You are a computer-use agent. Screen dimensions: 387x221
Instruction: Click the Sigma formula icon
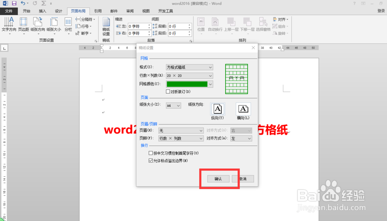tap(44, 3)
